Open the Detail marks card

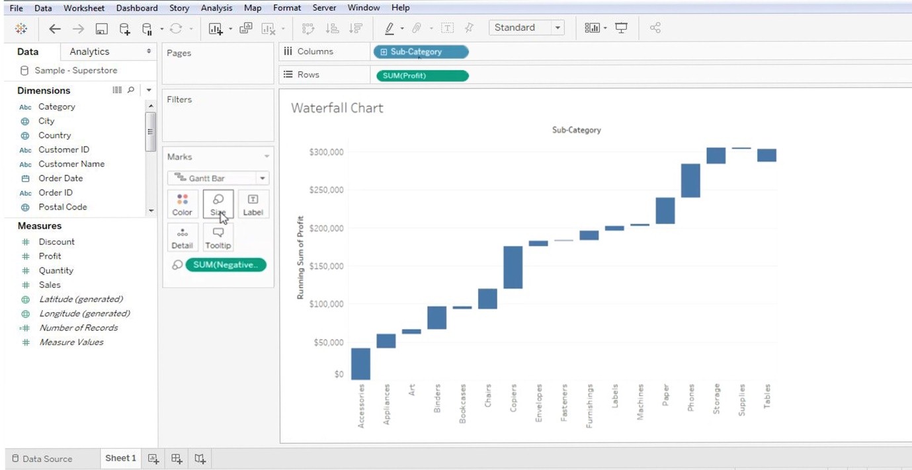[x=183, y=238]
